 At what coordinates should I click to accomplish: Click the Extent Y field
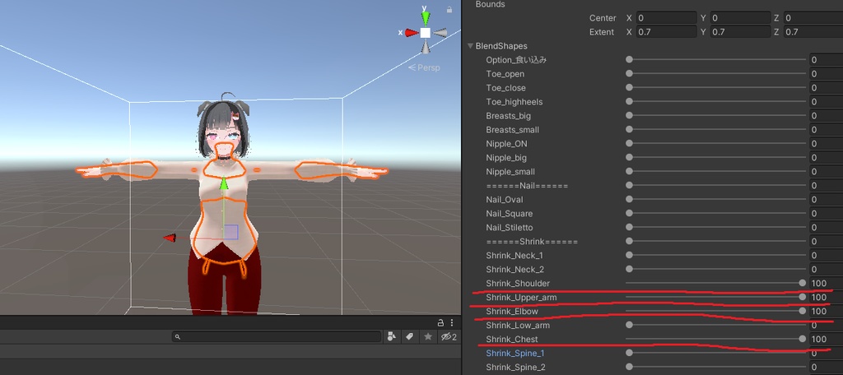click(x=741, y=32)
